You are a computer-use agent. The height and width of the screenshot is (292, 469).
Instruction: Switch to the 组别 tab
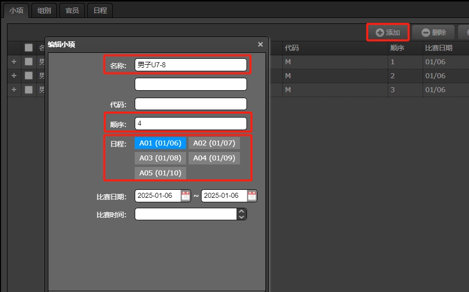44,10
